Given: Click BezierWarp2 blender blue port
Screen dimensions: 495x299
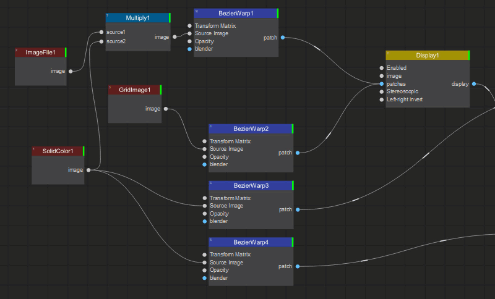Looking at the screenshot, I should (x=205, y=164).
